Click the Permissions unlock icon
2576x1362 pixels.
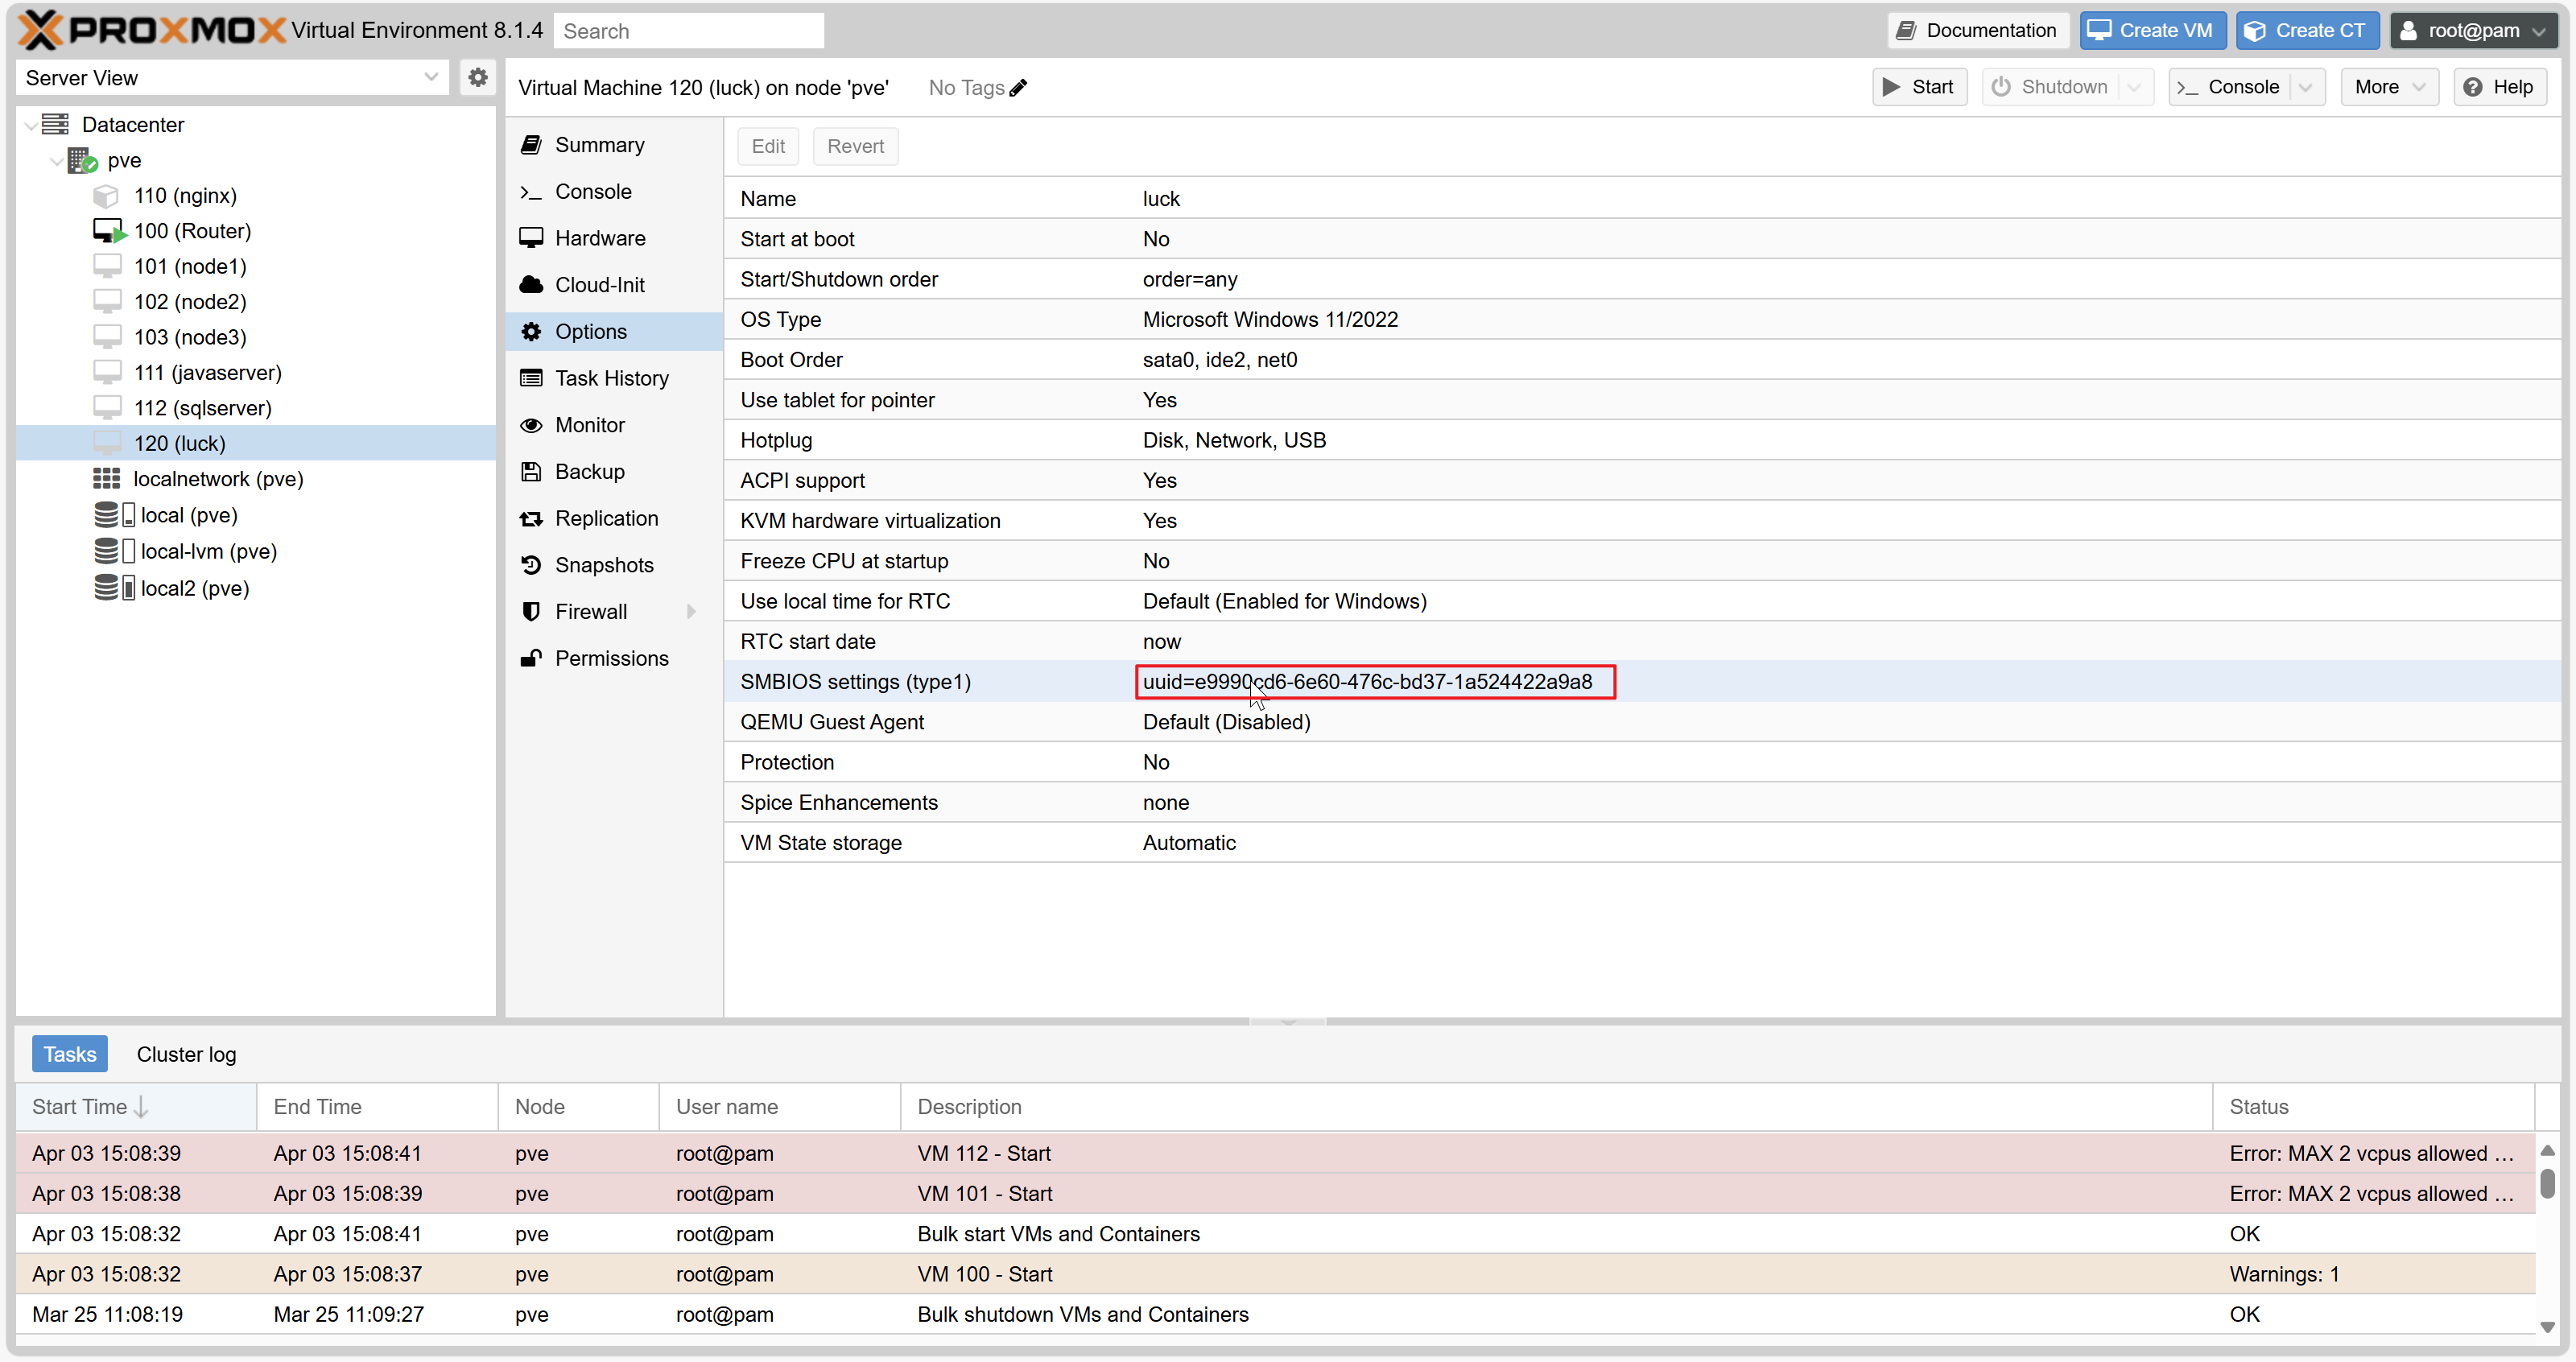point(531,658)
